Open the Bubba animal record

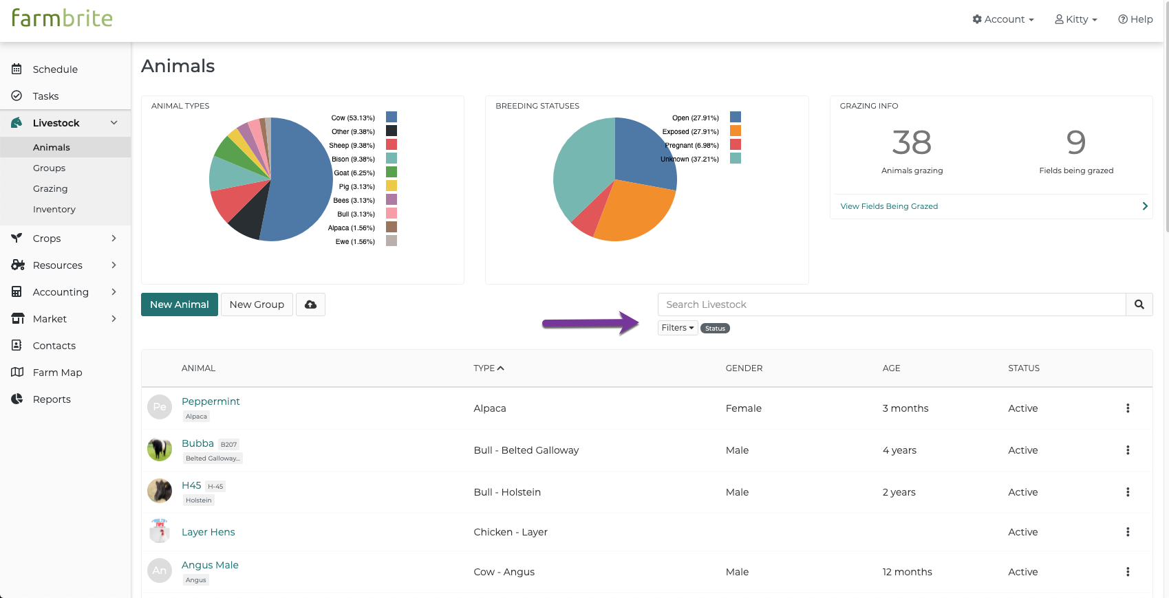click(x=197, y=443)
